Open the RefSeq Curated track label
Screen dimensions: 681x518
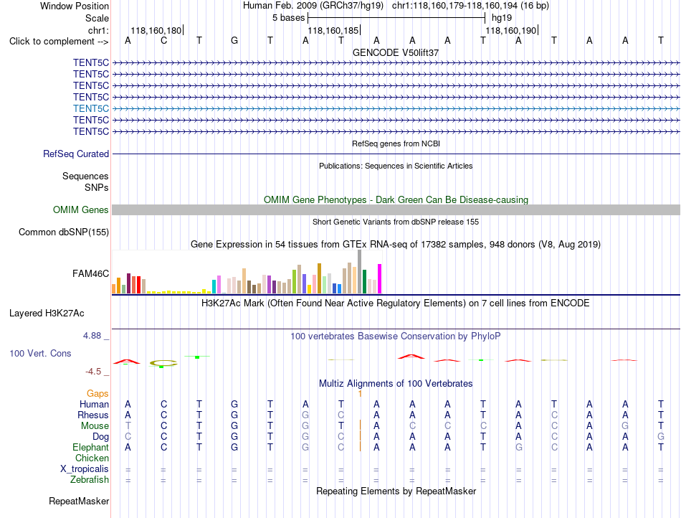point(76,154)
